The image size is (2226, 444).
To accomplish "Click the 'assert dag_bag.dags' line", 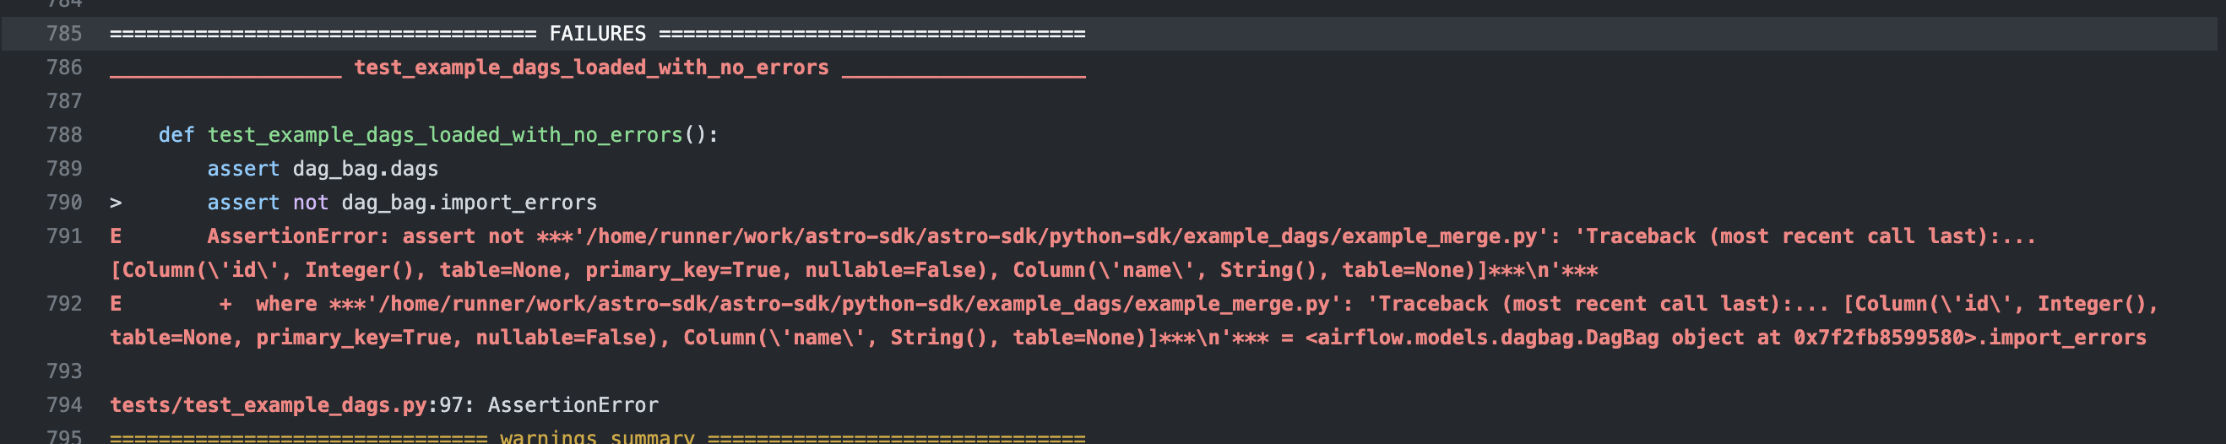I will coord(323,169).
